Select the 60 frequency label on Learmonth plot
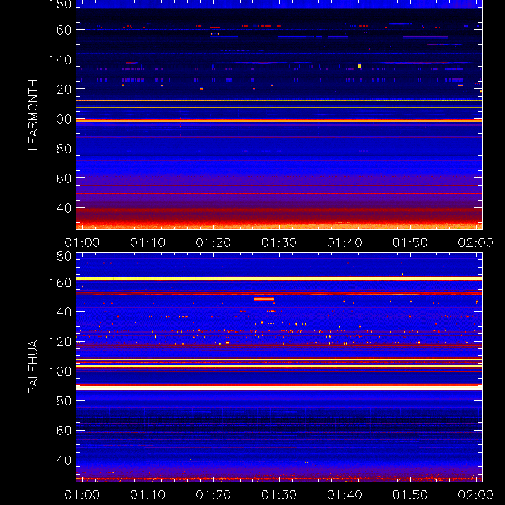Viewport: 505px width, 505px height. (x=64, y=179)
